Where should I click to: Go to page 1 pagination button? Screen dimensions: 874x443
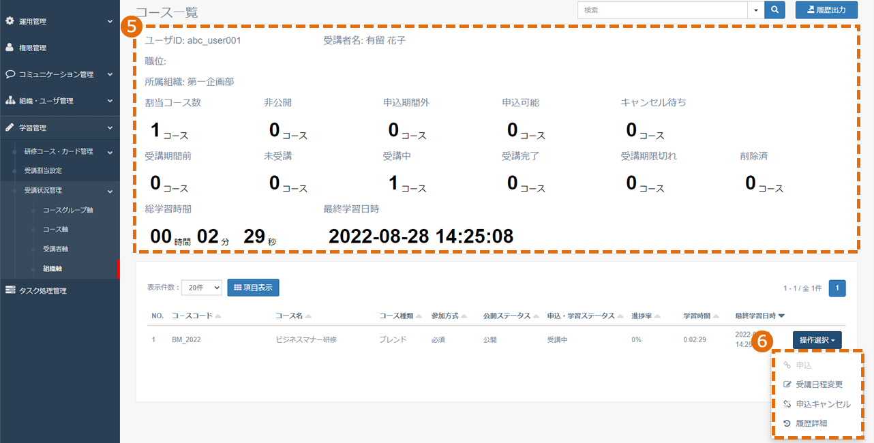[x=837, y=289]
